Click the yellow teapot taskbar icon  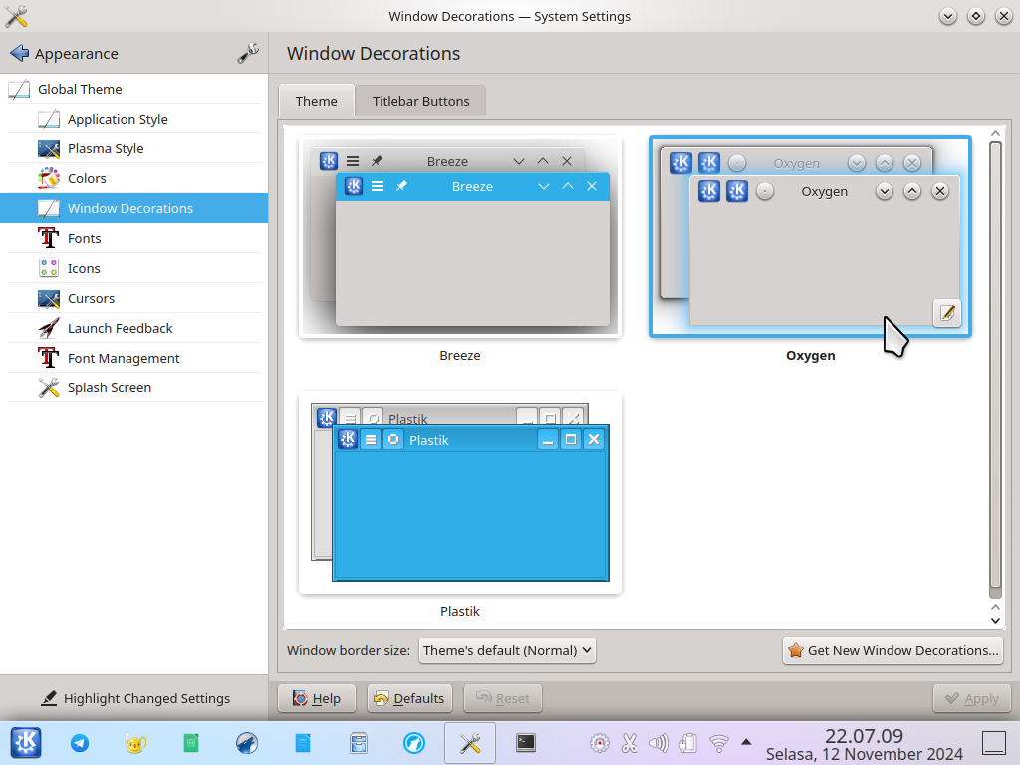135,743
